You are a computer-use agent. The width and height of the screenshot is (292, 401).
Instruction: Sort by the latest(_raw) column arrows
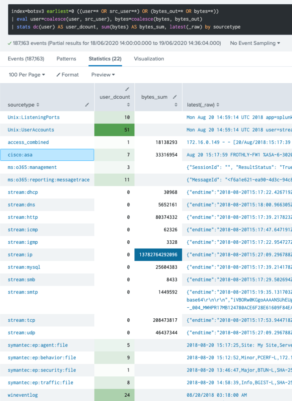218,105
